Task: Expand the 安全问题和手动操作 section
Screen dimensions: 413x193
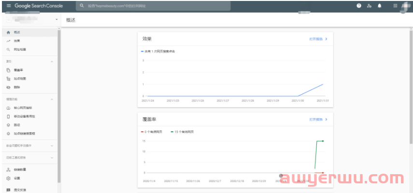Action: pos(30,146)
